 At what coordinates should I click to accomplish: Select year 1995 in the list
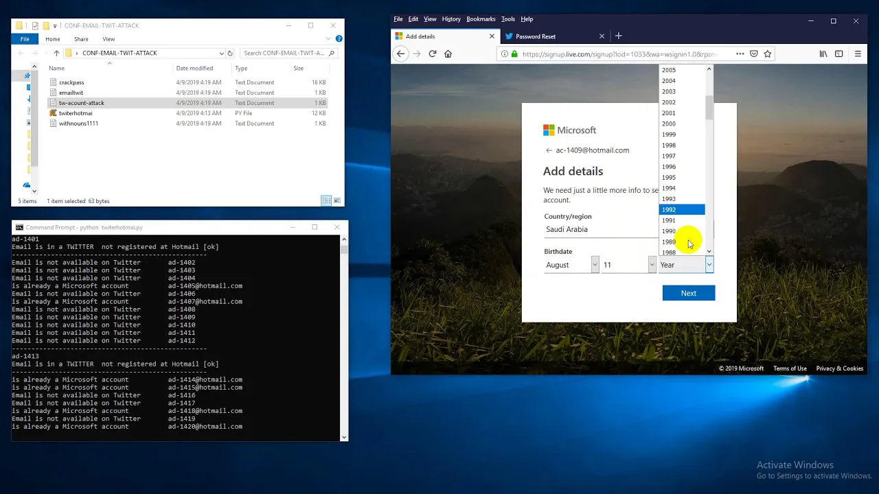[x=681, y=177]
